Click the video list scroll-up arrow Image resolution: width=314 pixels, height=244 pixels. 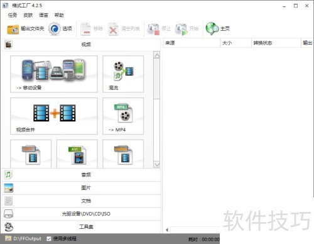click(x=157, y=55)
